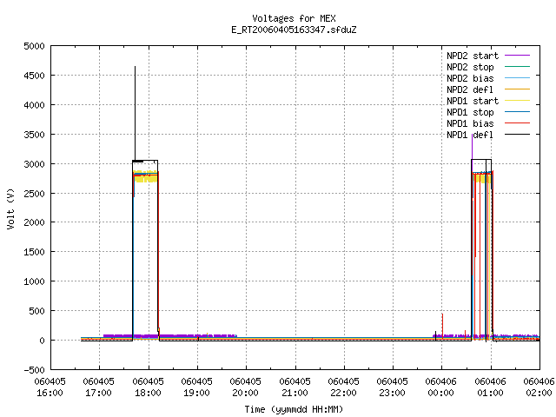Click the NPD2 bias legend label
Image resolution: width=556 pixels, height=417 pixels.
coord(470,78)
